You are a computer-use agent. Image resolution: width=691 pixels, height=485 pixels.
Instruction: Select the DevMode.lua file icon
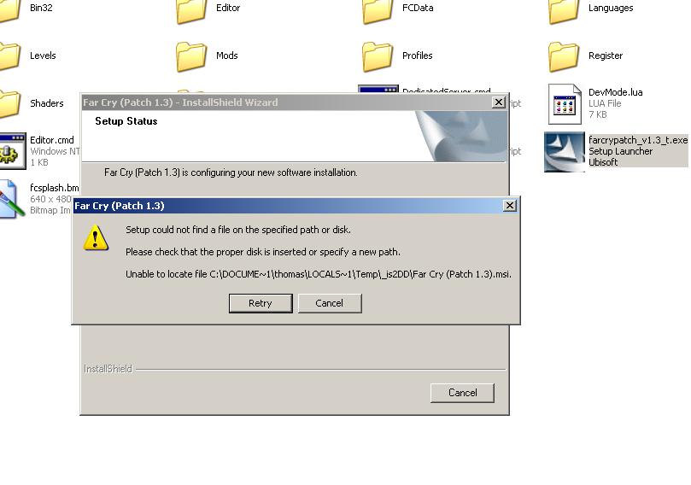(565, 104)
